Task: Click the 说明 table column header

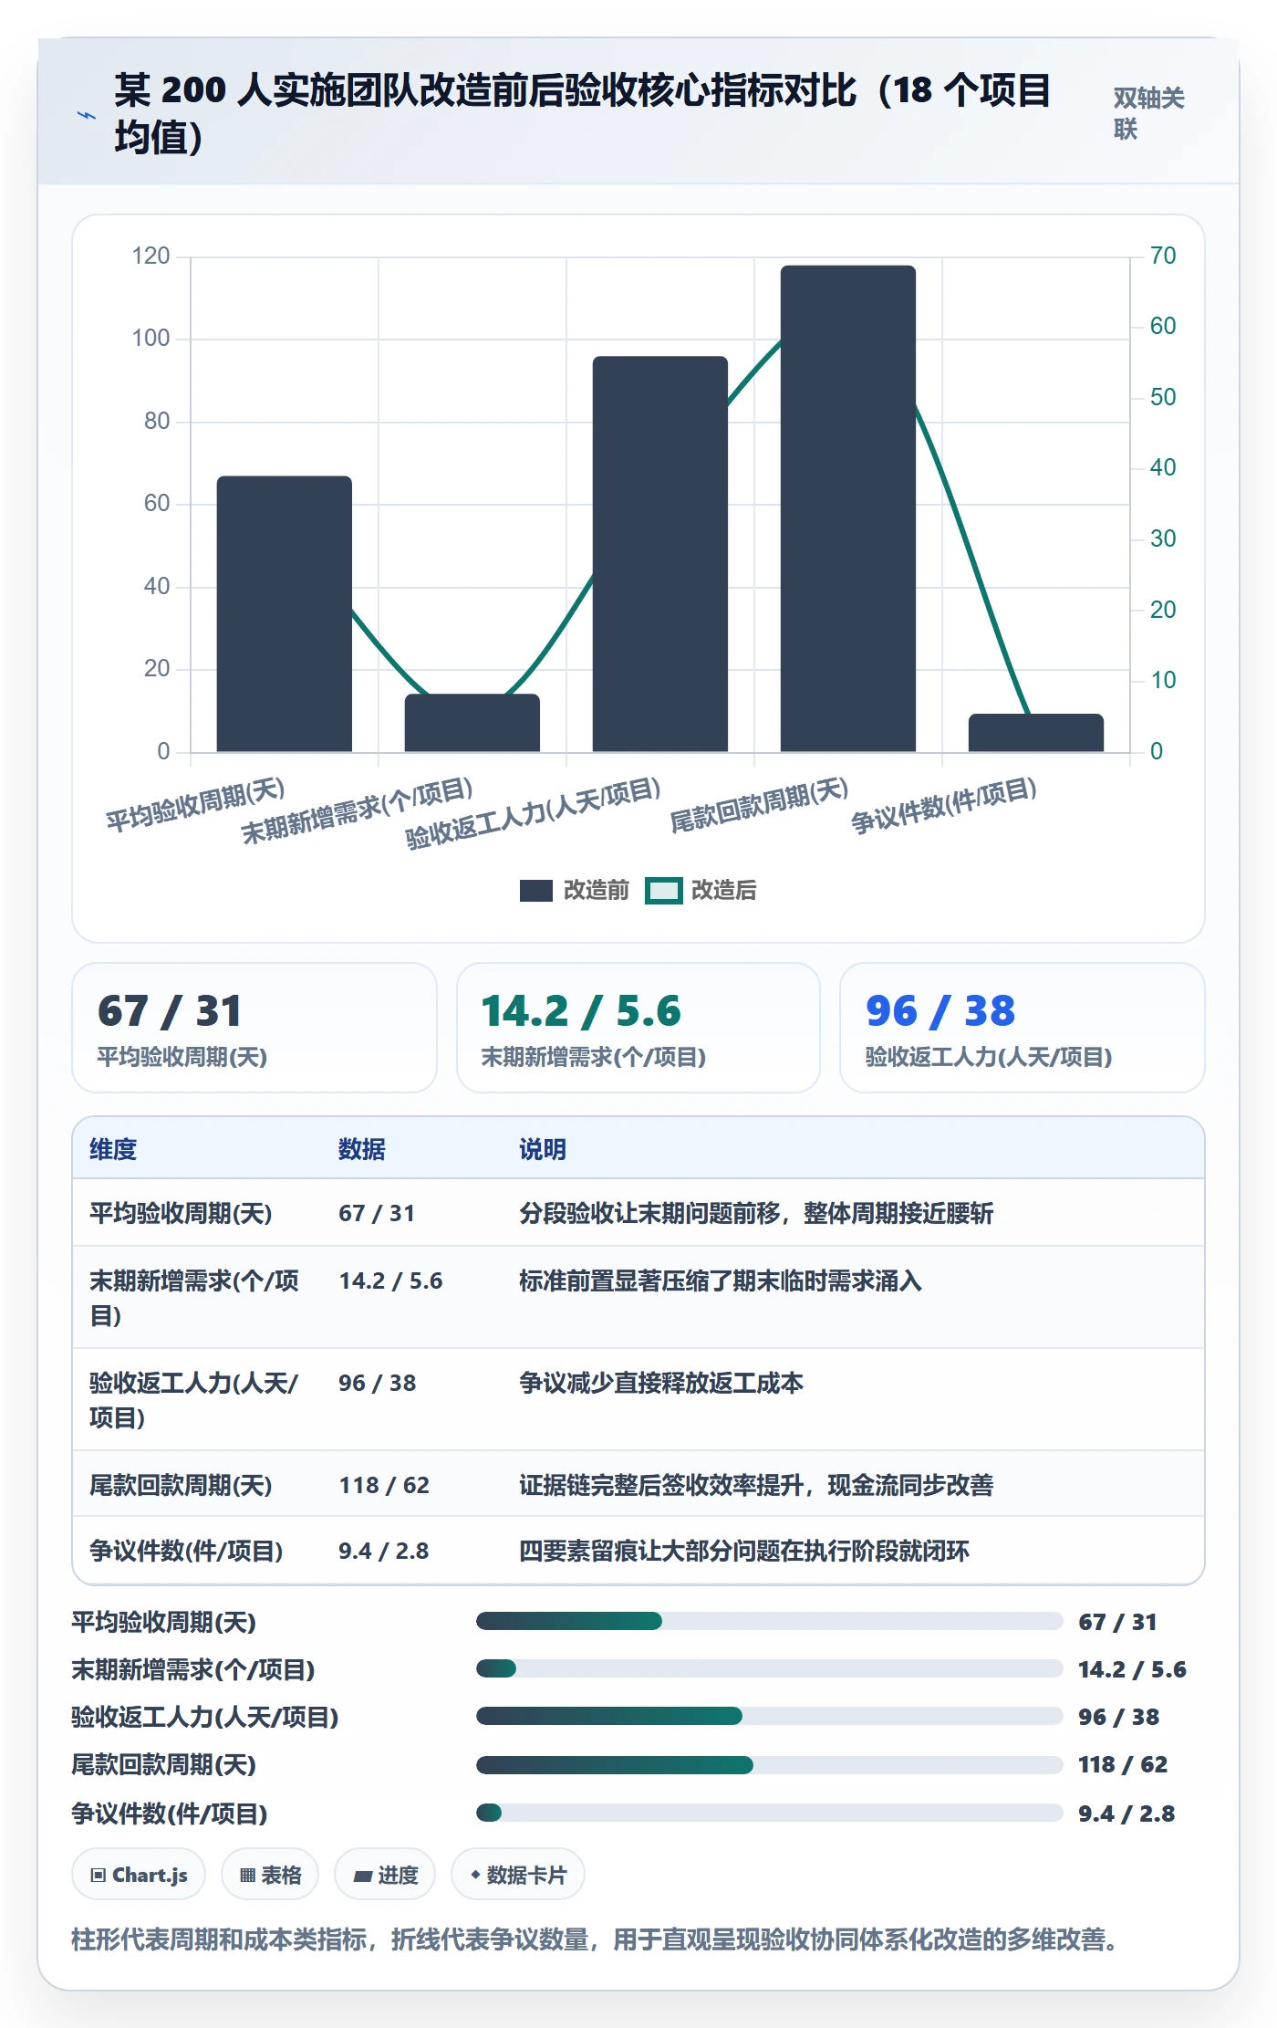Action: 543,1149
